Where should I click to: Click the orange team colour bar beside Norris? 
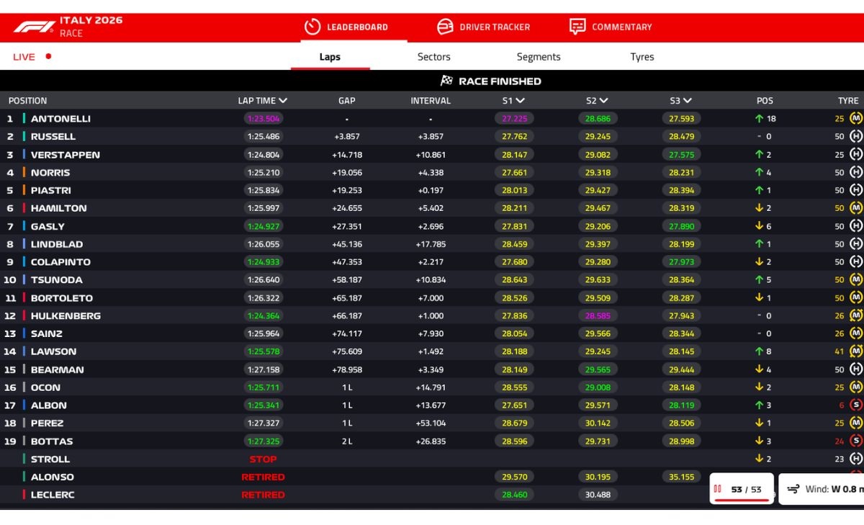pyautogui.click(x=24, y=172)
